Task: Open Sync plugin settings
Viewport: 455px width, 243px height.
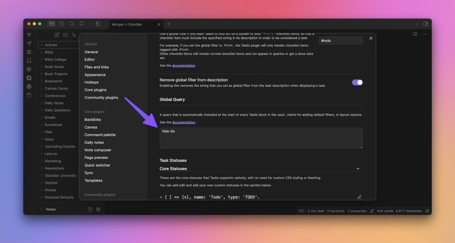Action: coord(89,172)
